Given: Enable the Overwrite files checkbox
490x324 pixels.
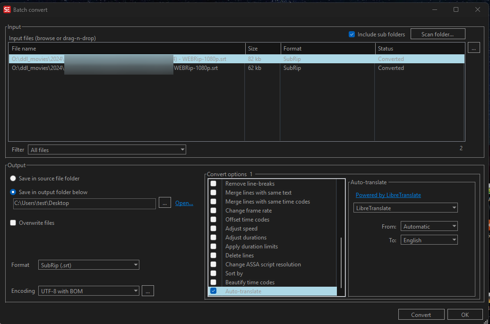Looking at the screenshot, I should point(13,223).
